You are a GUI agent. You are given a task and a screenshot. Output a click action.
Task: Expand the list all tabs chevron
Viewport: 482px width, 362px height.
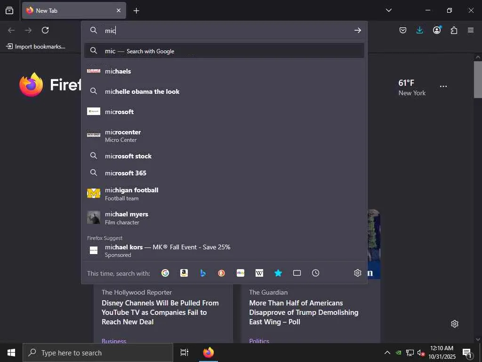(388, 10)
